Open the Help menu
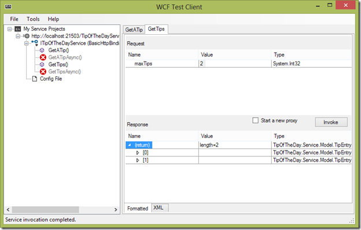361x230 pixels. click(53, 19)
